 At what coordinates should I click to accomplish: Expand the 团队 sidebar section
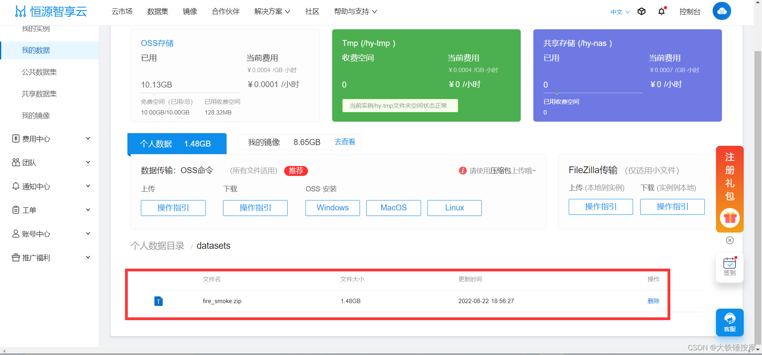(x=88, y=162)
